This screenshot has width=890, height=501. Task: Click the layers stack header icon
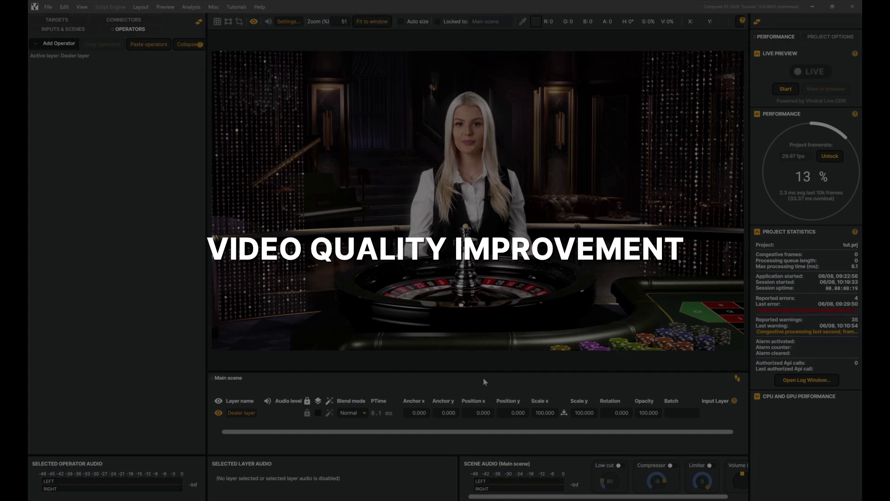click(318, 401)
